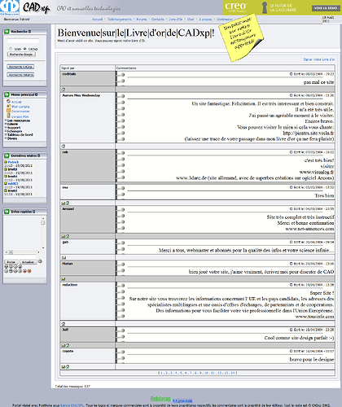The height and width of the screenshot is (407, 342).
Task: Click green arrow icon of Dernières visites block
Action: click(x=7, y=155)
